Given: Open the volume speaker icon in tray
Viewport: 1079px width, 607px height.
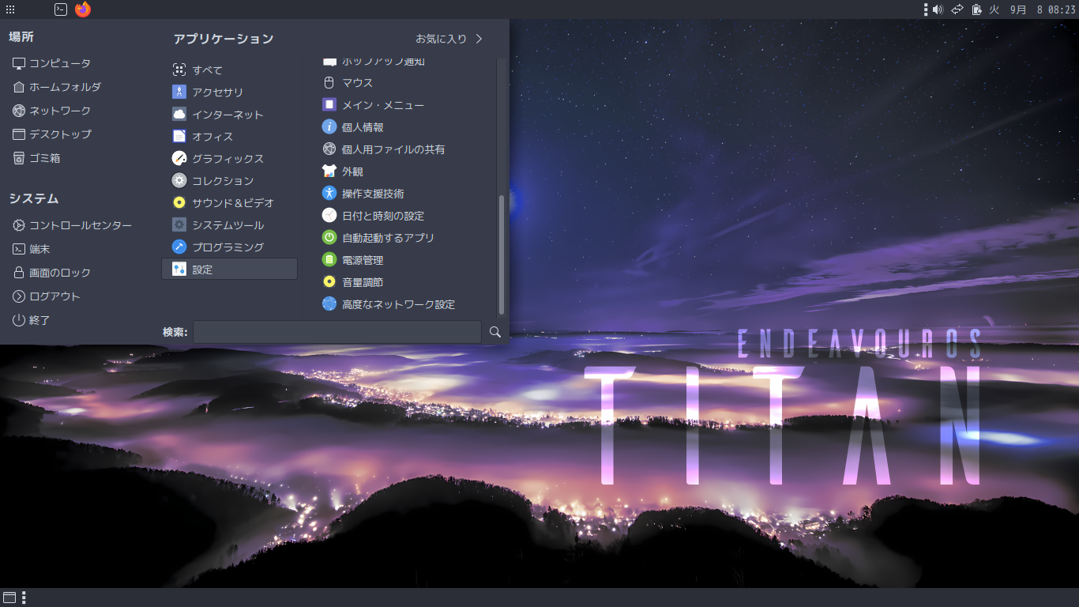Looking at the screenshot, I should tap(938, 9).
